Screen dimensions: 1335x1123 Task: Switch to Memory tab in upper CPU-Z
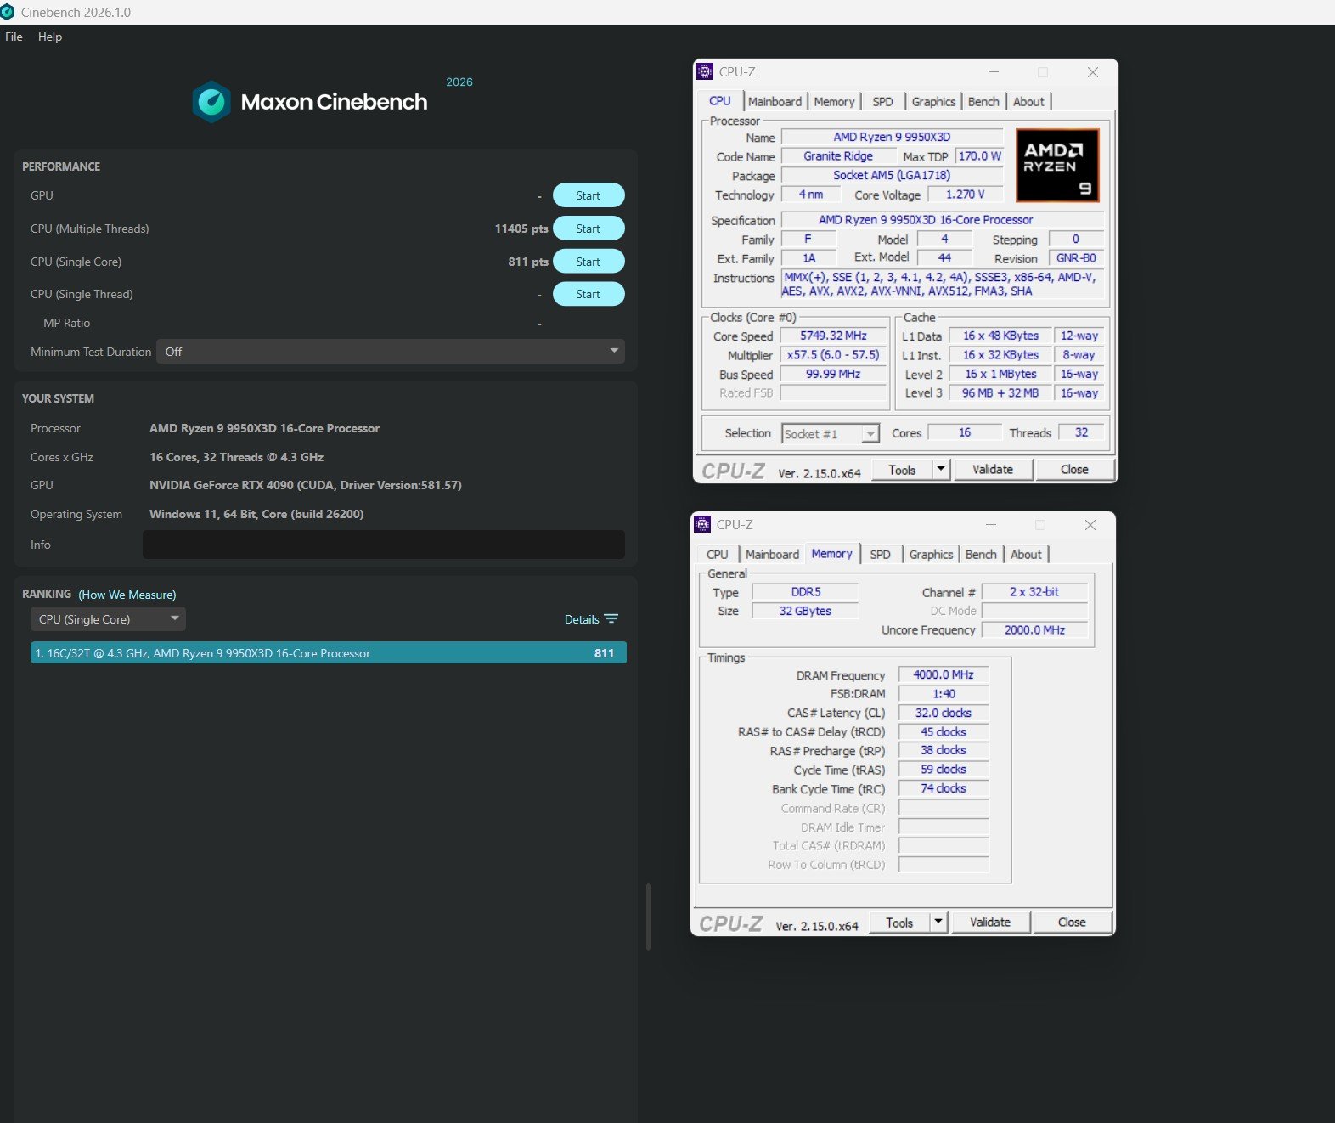(x=834, y=101)
